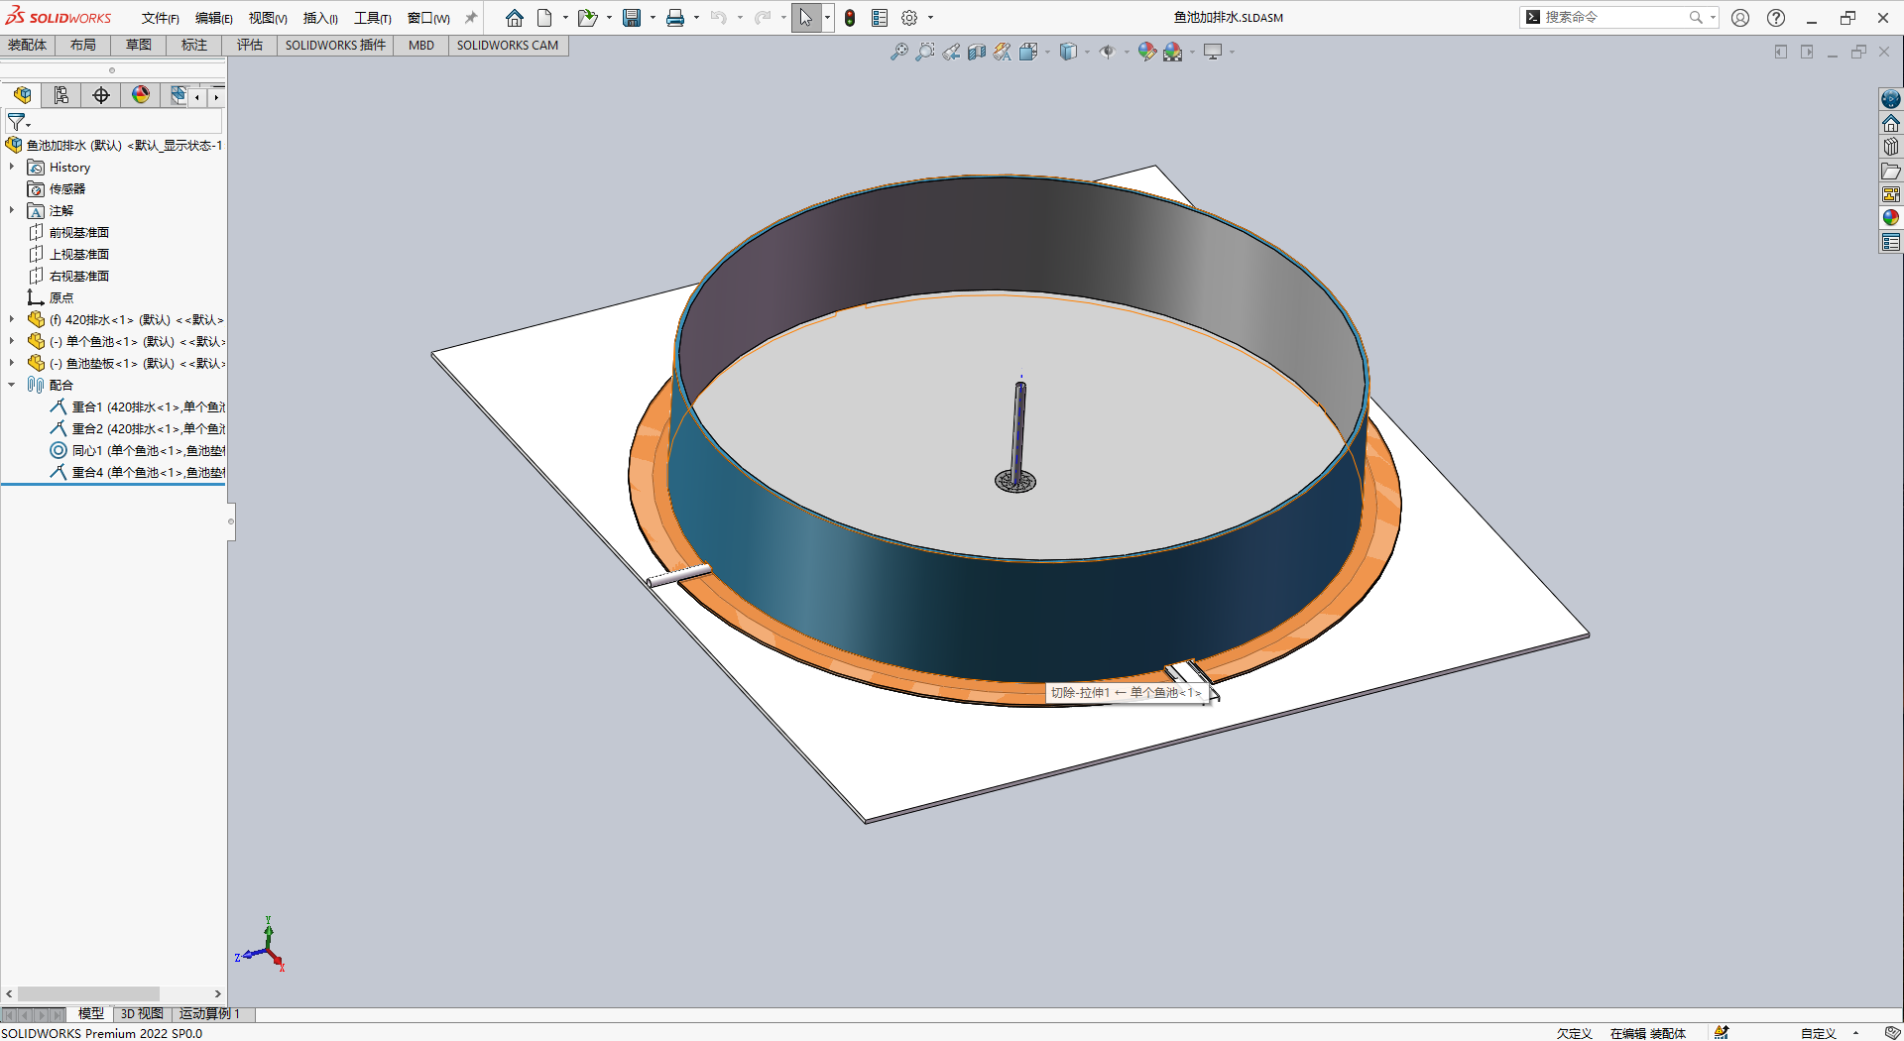Screen dimensions: 1904x1041
Task: Expand the History tree node
Action: point(12,167)
